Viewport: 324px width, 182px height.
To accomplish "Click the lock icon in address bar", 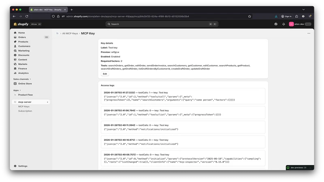I will [58, 16].
